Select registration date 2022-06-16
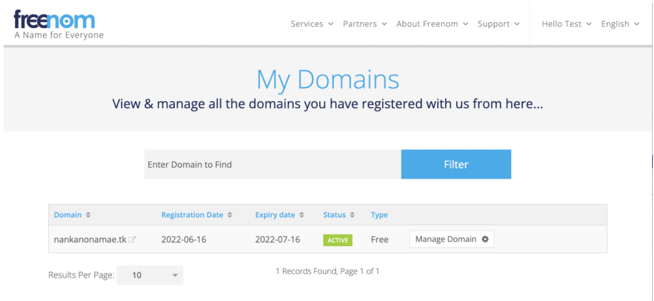654x301 pixels. 184,239
